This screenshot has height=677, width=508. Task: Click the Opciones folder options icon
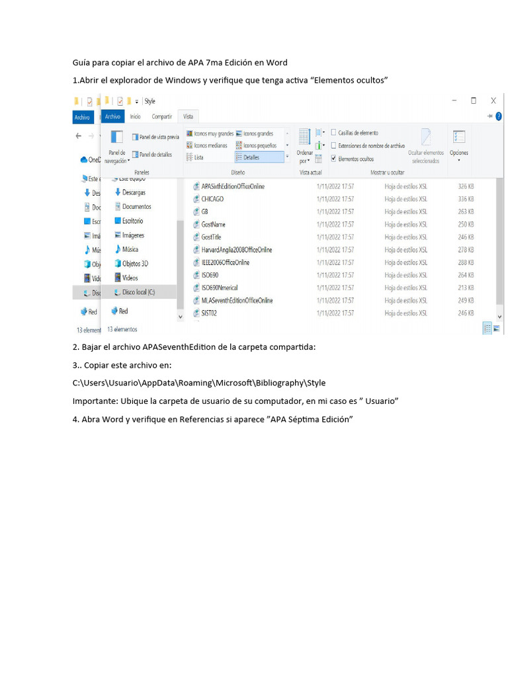(x=459, y=138)
